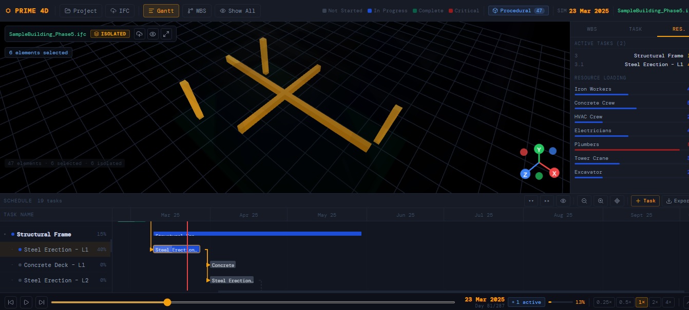Select the Steel Erection - L2 task row
689x310 pixels.
point(56,280)
